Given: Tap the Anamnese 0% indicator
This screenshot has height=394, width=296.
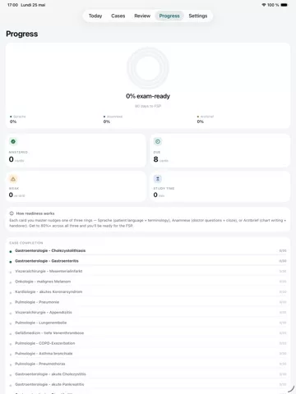Looking at the screenshot, I should point(113,119).
